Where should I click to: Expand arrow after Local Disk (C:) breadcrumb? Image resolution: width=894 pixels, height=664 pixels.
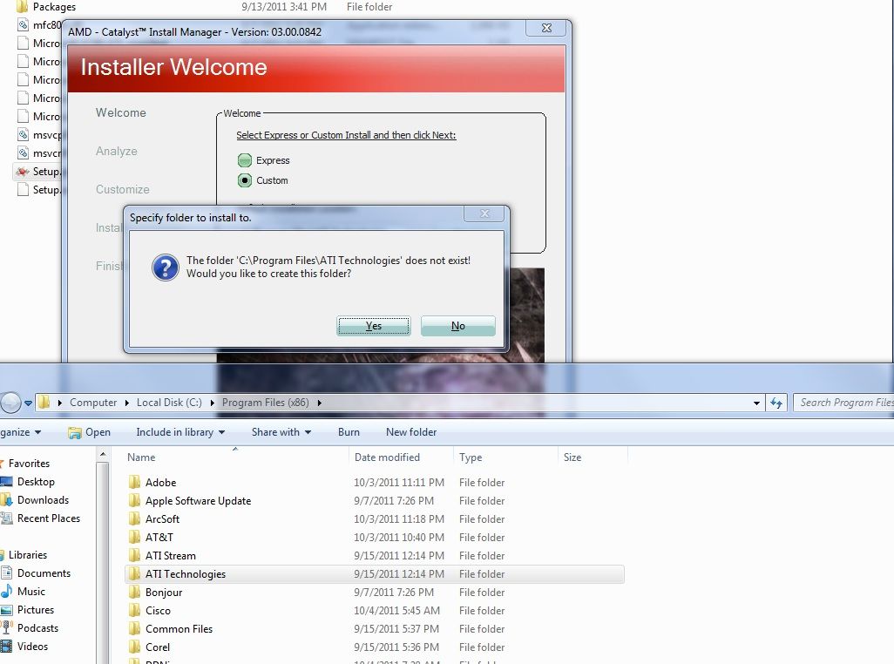(x=212, y=403)
